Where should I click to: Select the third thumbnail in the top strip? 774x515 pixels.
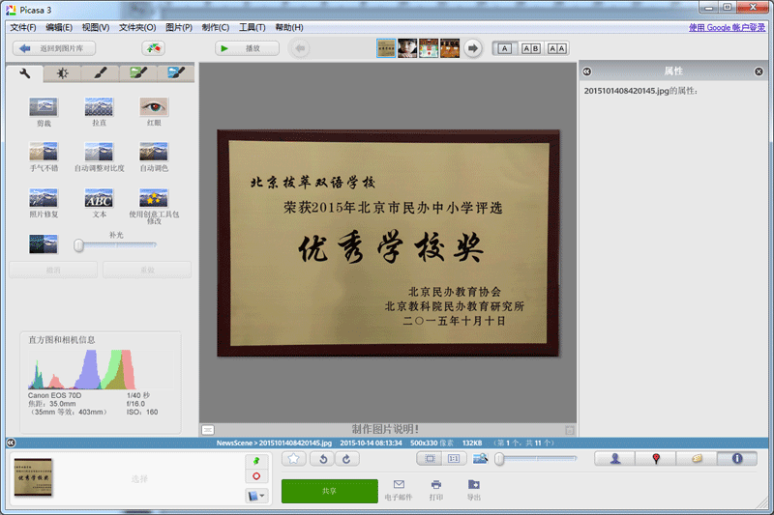coord(429,48)
